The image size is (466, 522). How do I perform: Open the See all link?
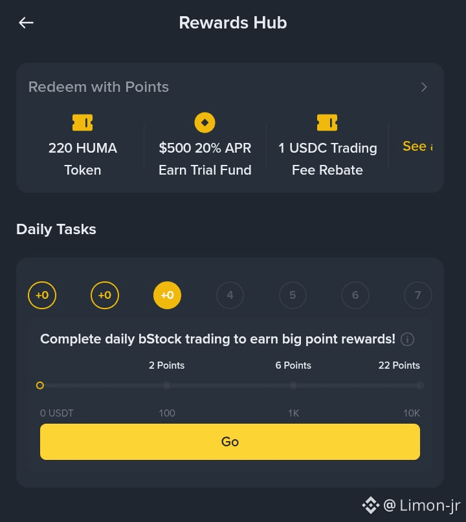pos(417,146)
